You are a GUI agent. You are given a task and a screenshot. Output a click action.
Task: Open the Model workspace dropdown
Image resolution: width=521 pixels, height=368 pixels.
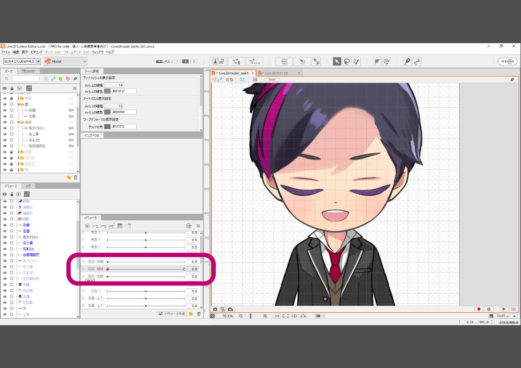66,61
